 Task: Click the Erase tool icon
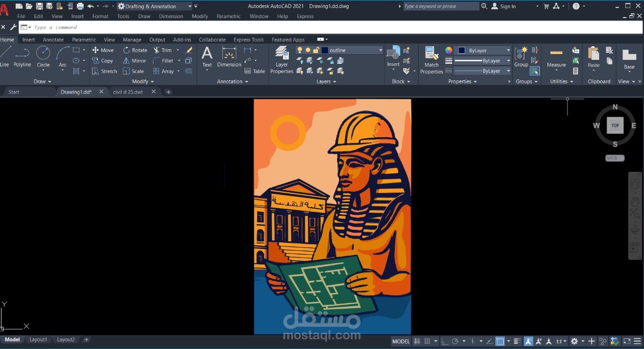click(x=189, y=50)
